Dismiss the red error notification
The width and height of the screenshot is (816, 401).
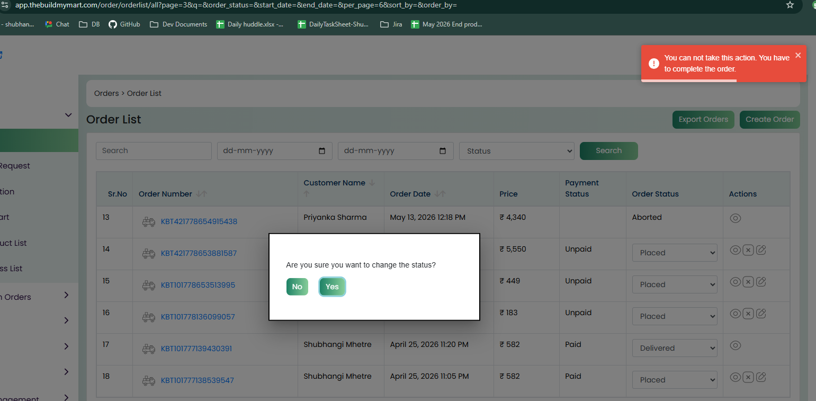tap(798, 55)
